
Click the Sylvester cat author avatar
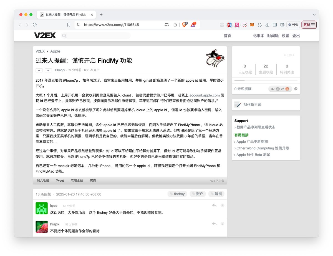pyautogui.click(x=215, y=58)
